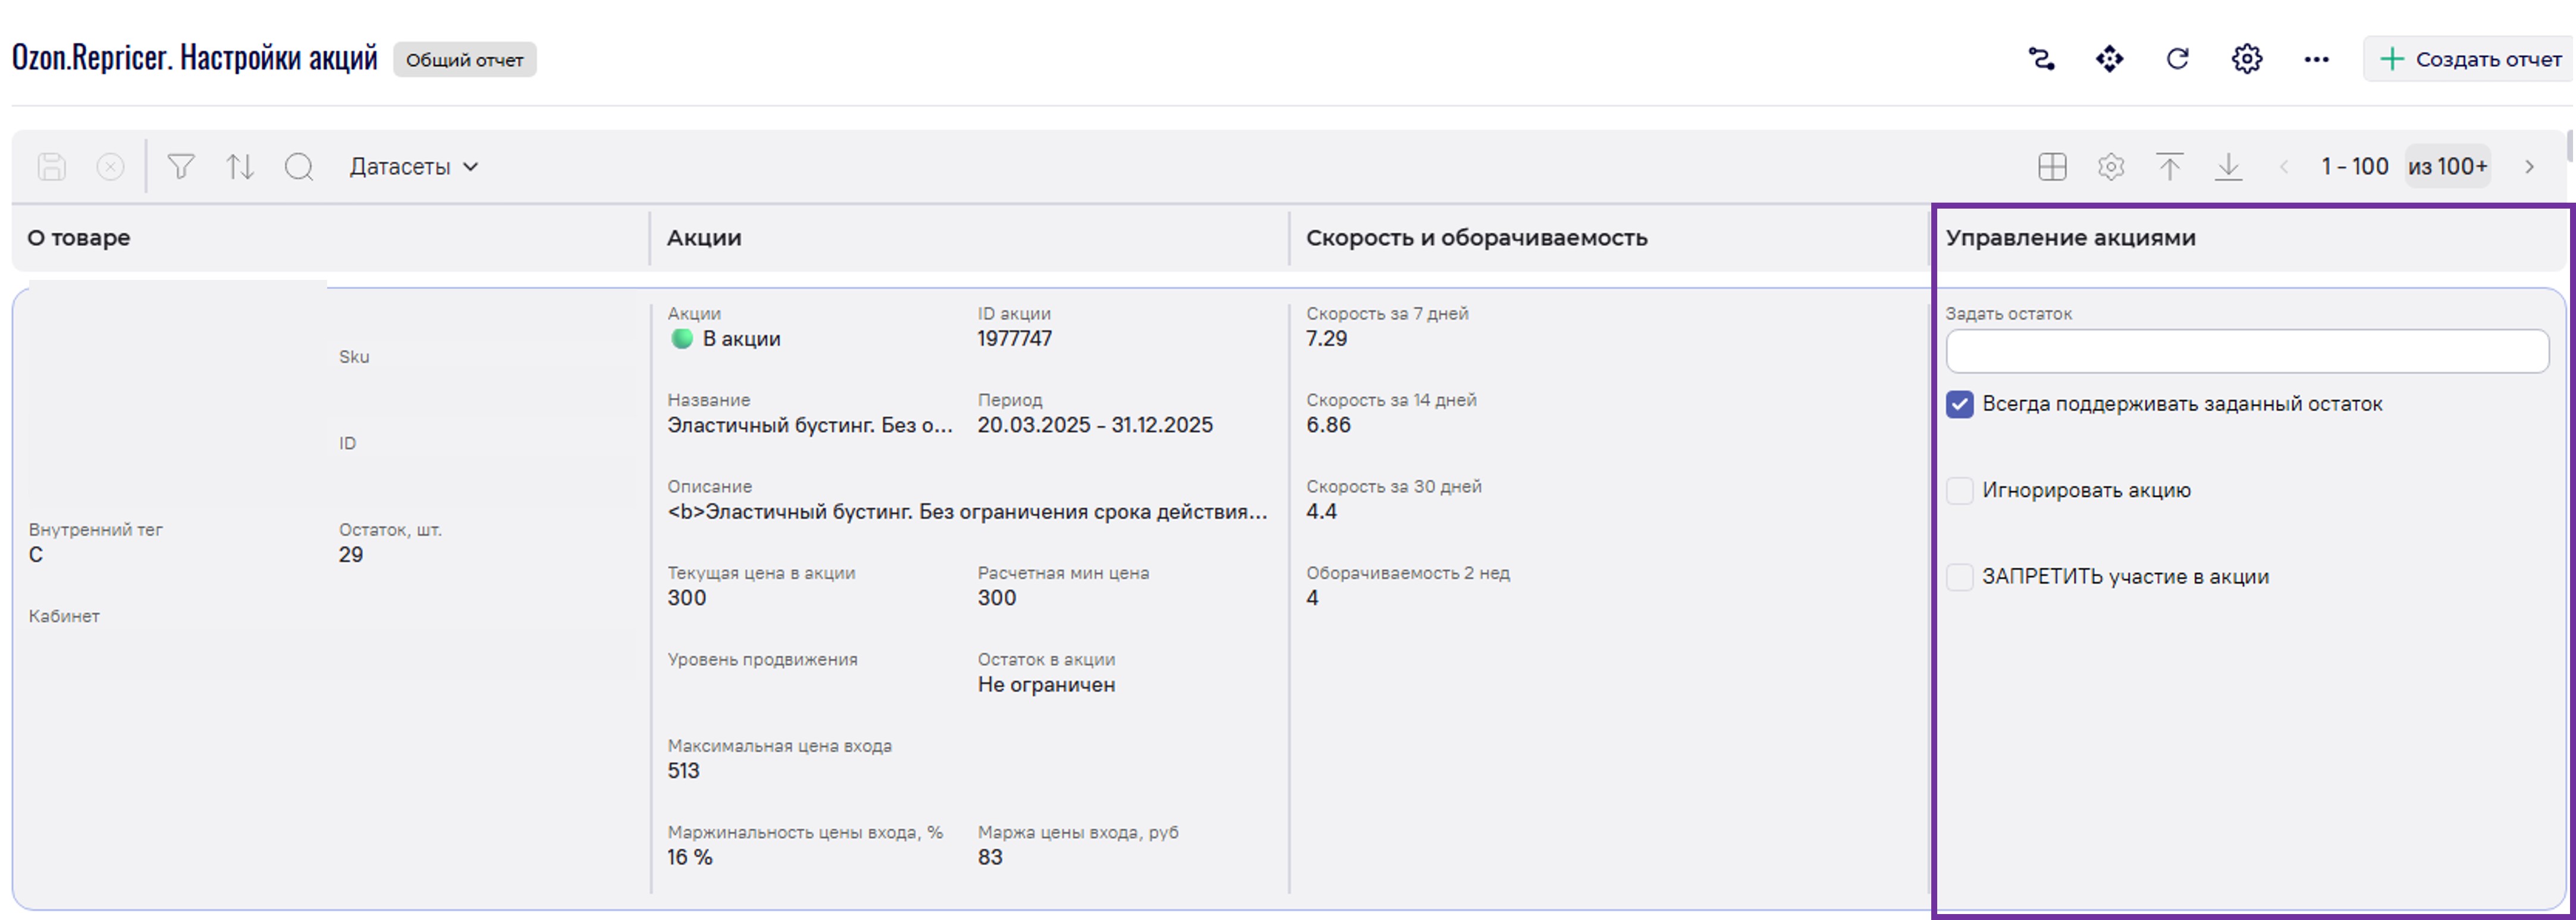Screen dimensions: 2576x920
Task: Click 'Управление акциями' column header
Action: (x=2070, y=238)
